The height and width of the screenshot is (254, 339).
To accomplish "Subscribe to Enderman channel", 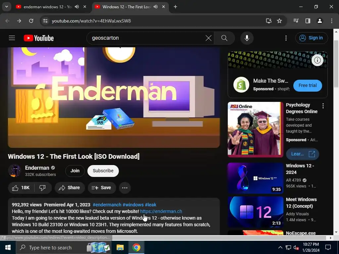I will tap(103, 171).
